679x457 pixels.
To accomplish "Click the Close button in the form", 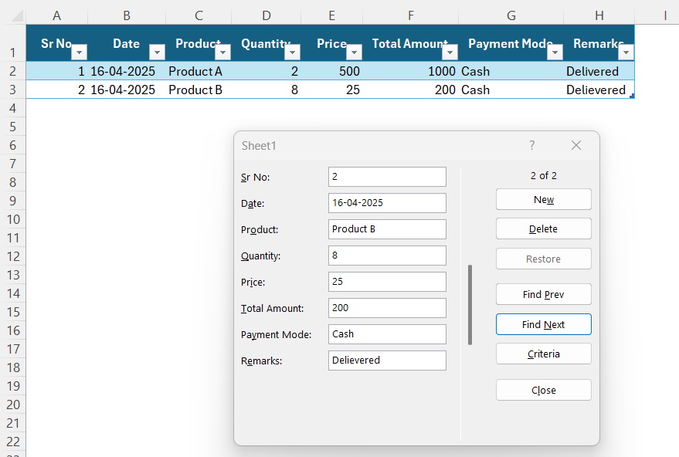I will (544, 390).
